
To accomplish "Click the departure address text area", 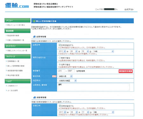I will 94,87.
